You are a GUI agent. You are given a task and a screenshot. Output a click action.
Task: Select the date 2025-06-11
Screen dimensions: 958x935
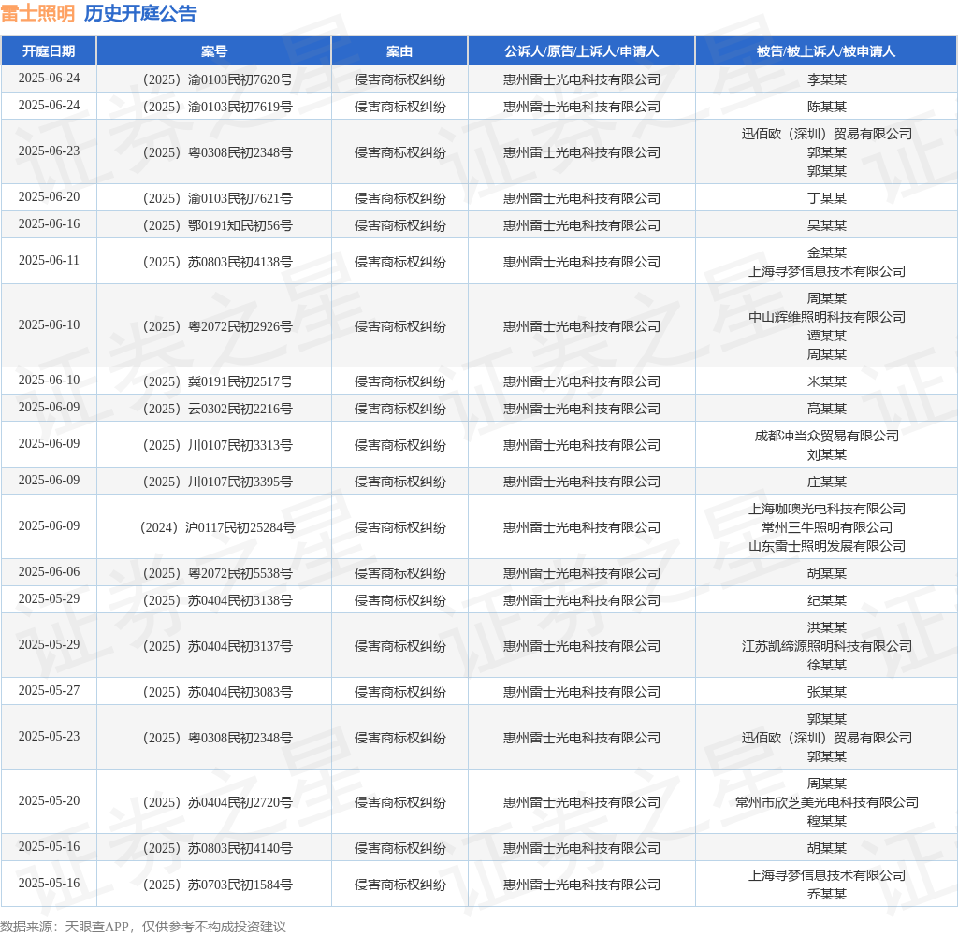tap(49, 260)
